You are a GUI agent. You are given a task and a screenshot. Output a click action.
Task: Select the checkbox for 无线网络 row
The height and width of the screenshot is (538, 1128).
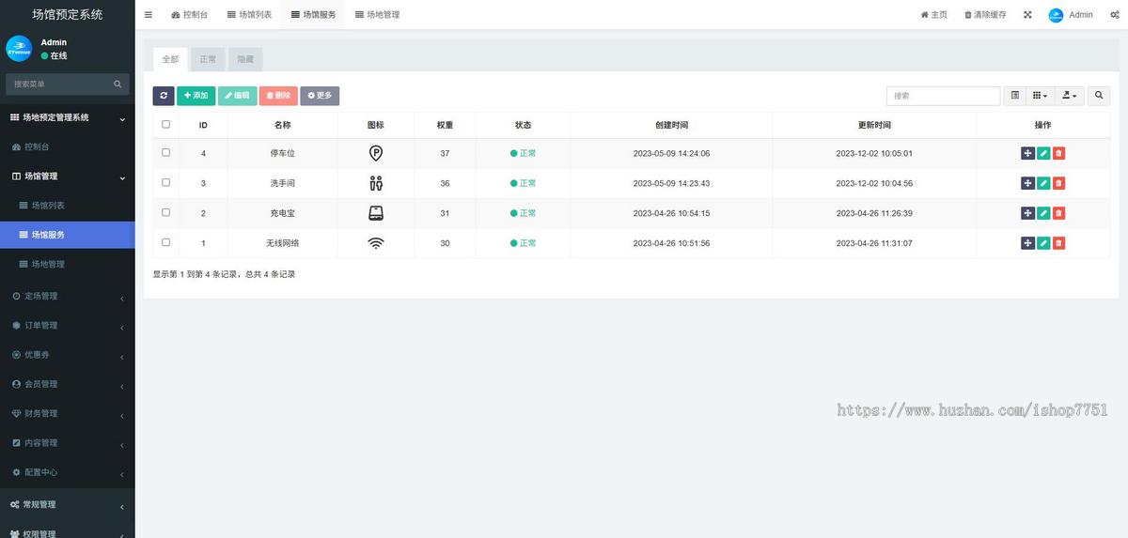(x=166, y=242)
